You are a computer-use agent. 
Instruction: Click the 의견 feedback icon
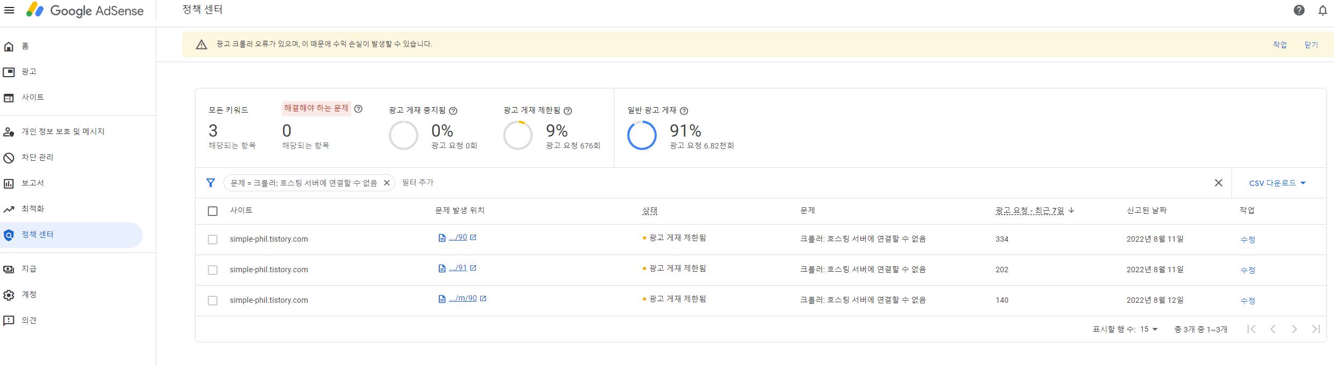(9, 320)
